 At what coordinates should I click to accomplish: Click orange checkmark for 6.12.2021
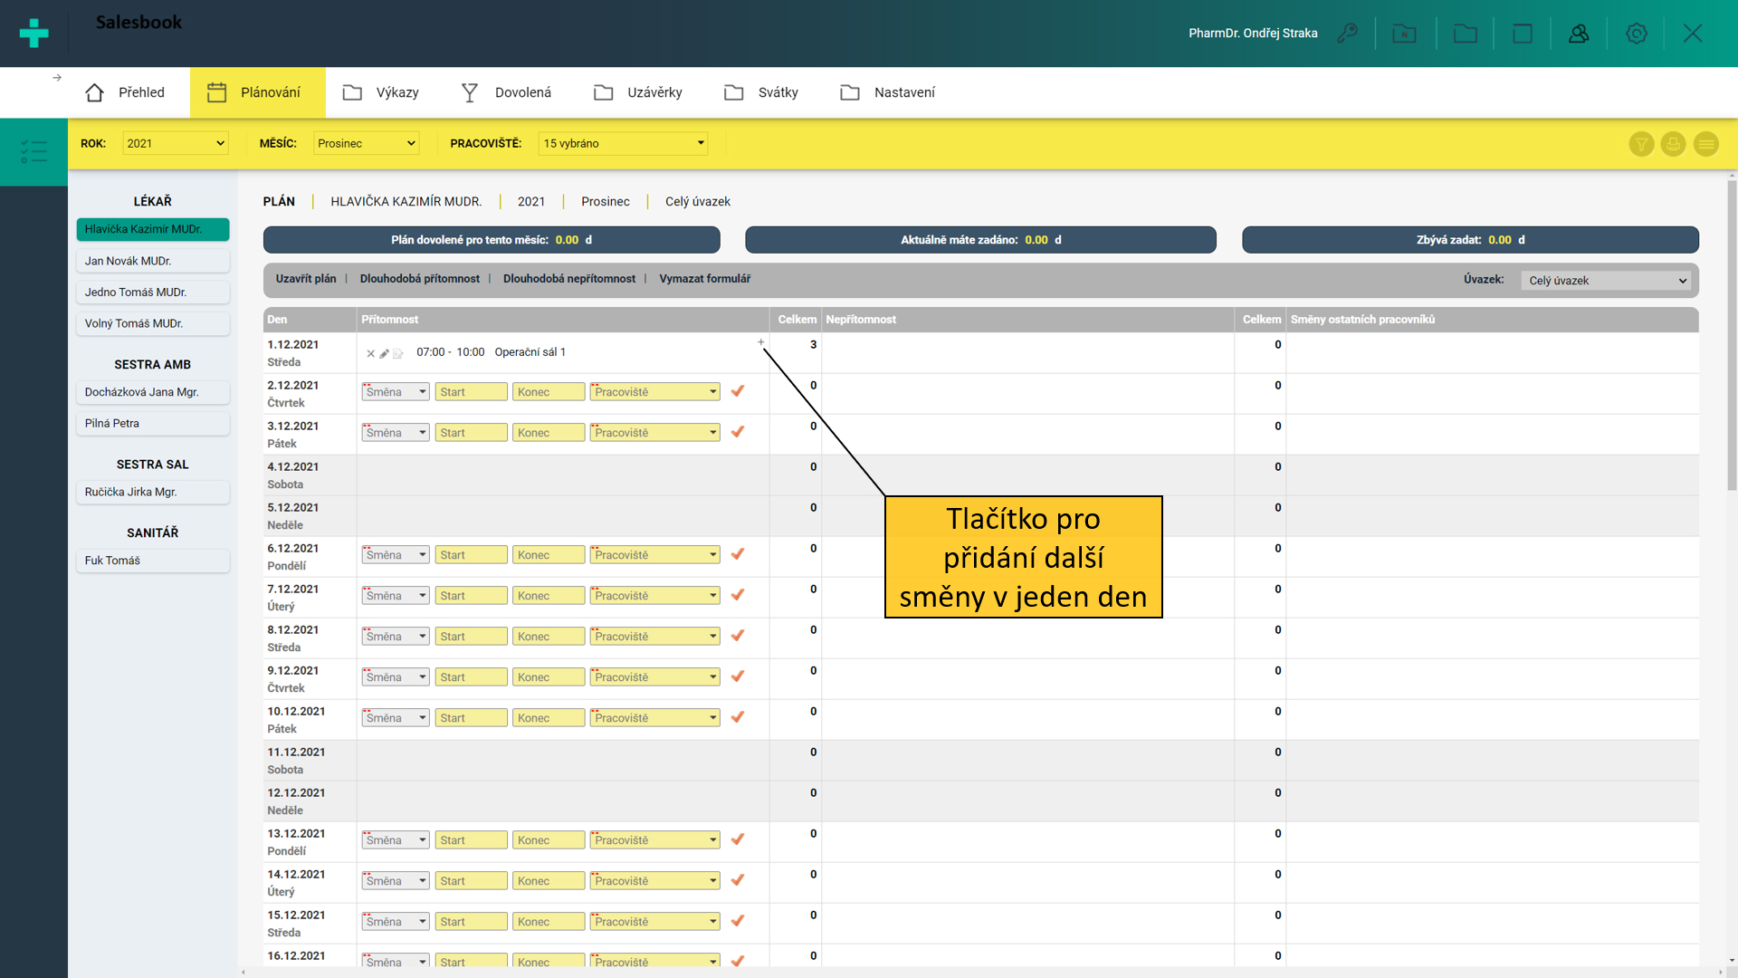point(738,554)
